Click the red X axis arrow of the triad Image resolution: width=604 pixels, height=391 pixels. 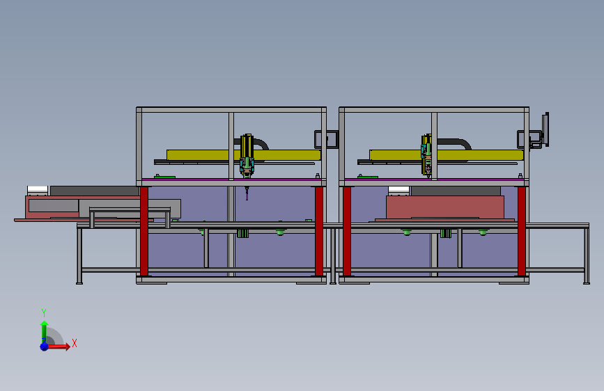tap(60, 346)
